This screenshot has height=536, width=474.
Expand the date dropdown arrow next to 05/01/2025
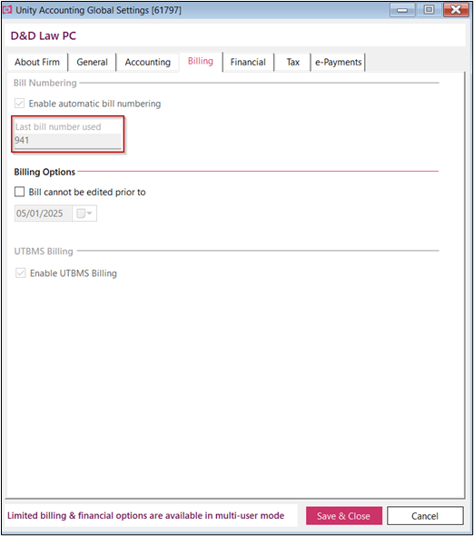(90, 213)
